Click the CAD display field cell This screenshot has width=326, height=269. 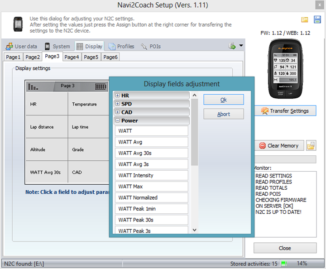tap(89, 173)
